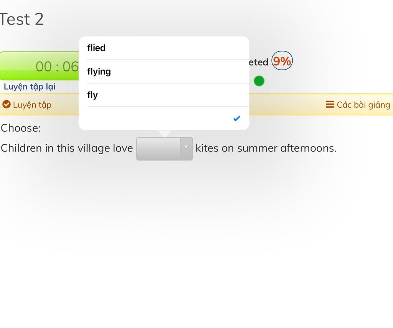Image resolution: width=393 pixels, height=328 pixels.
Task: Choose "flying" from the answer list
Action: coord(99,72)
